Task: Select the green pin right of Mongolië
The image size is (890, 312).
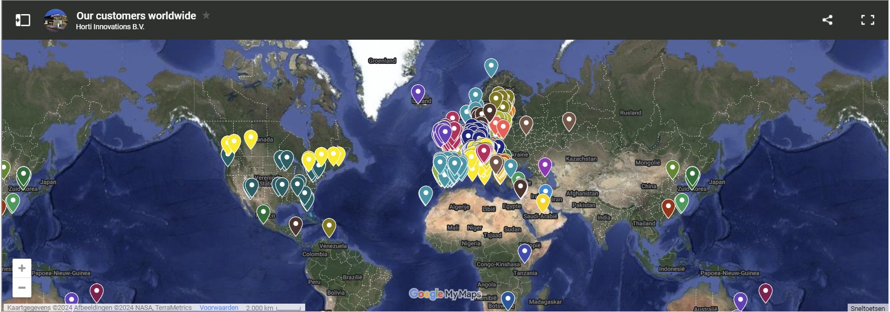Action: (672, 168)
